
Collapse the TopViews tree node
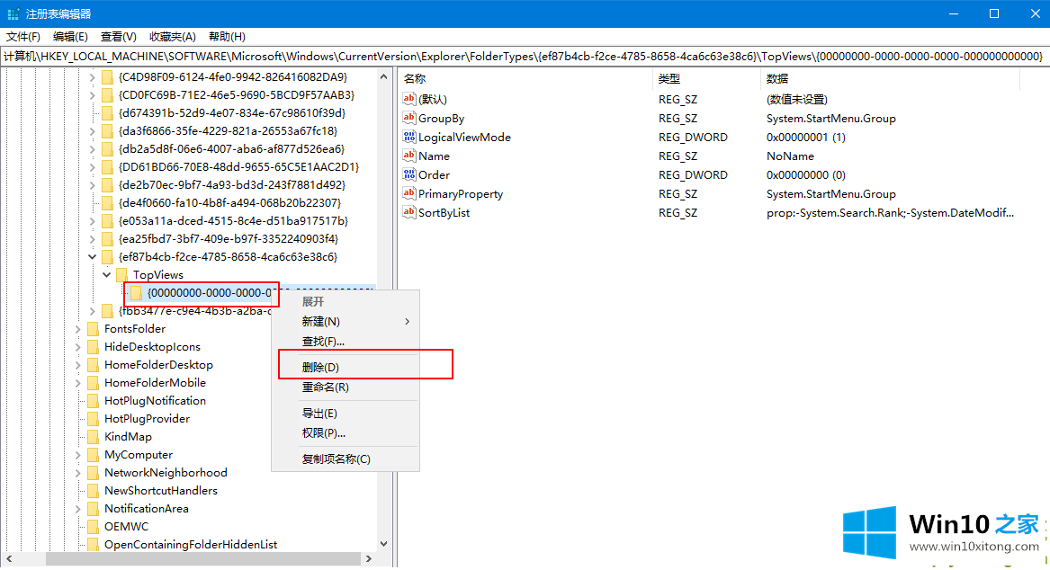[107, 275]
